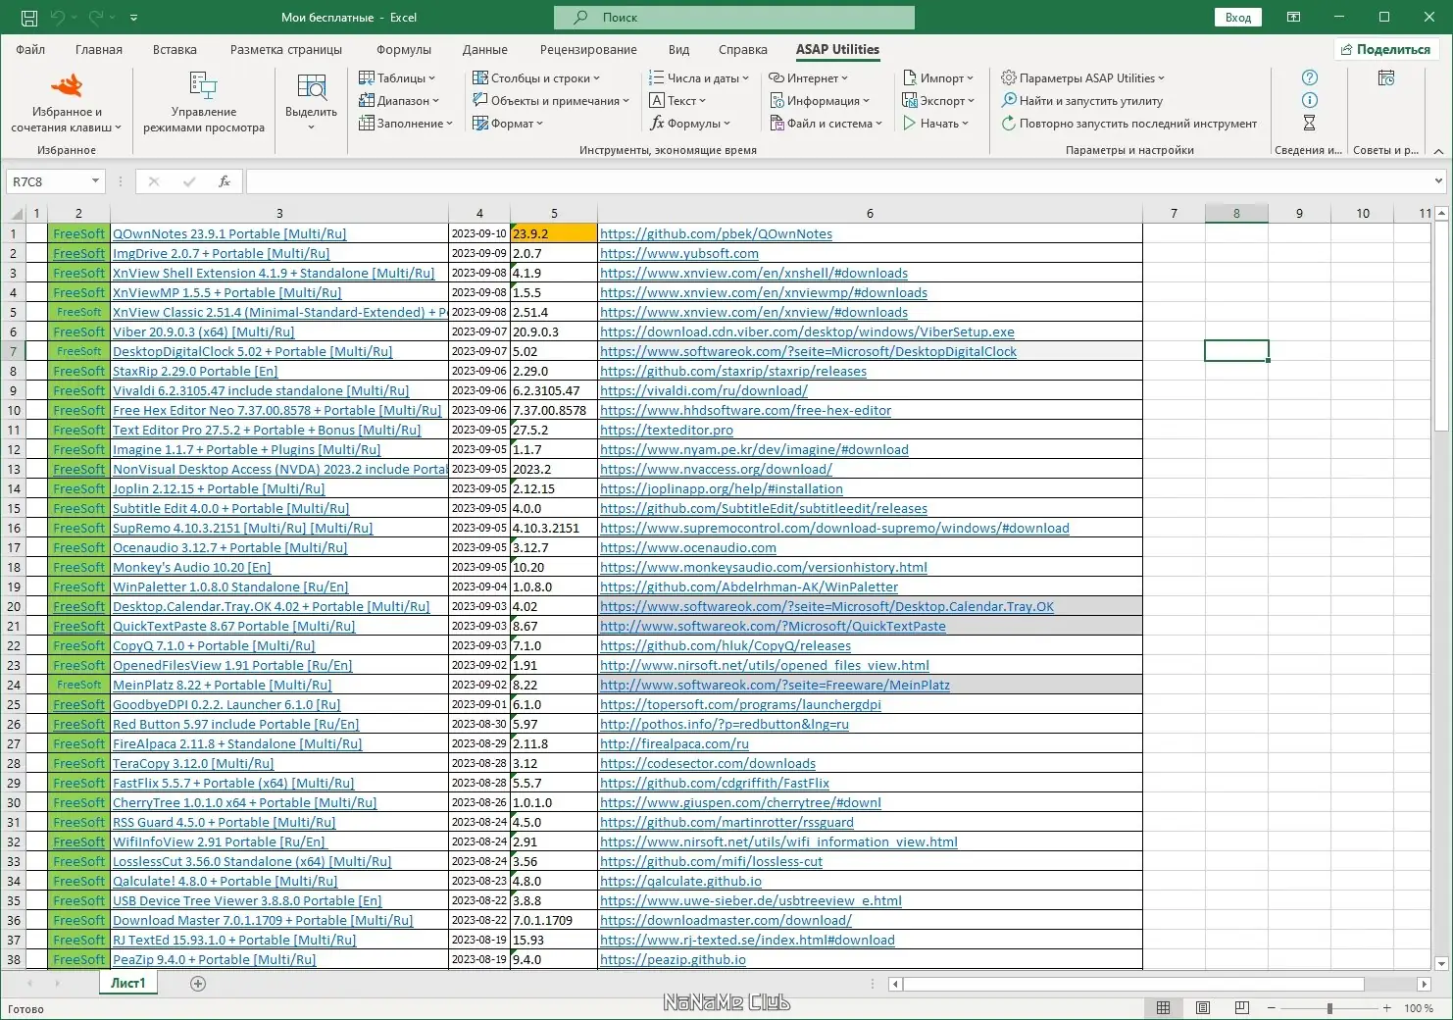
Task: Click the circled info icon
Action: [x=1309, y=100]
